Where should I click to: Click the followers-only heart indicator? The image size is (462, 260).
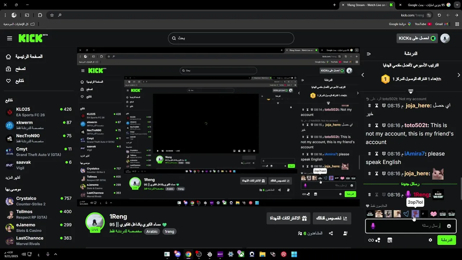click(x=368, y=206)
